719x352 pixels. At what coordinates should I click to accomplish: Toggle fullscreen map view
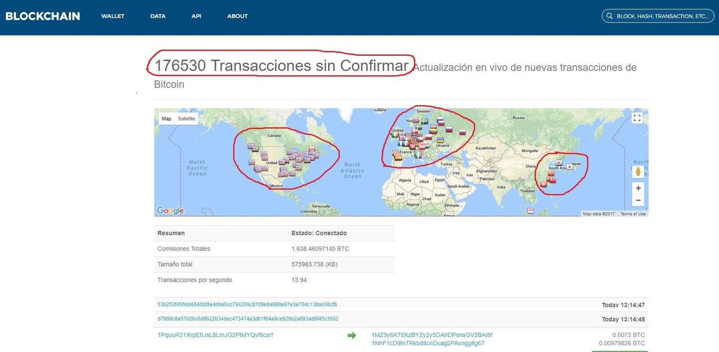click(637, 118)
